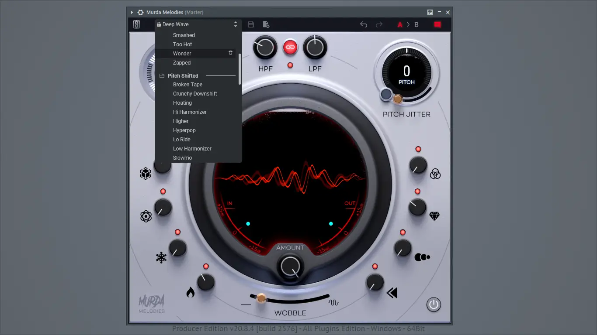The height and width of the screenshot is (335, 597).
Task: Expand the title bar menu arrow
Action: click(132, 12)
